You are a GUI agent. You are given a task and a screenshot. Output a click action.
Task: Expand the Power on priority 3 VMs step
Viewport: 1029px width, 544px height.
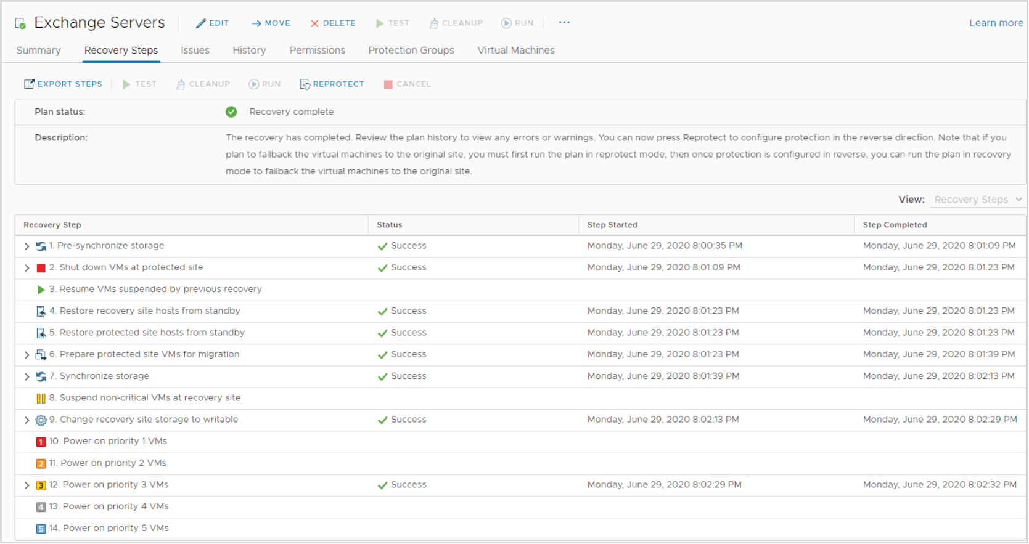click(27, 485)
